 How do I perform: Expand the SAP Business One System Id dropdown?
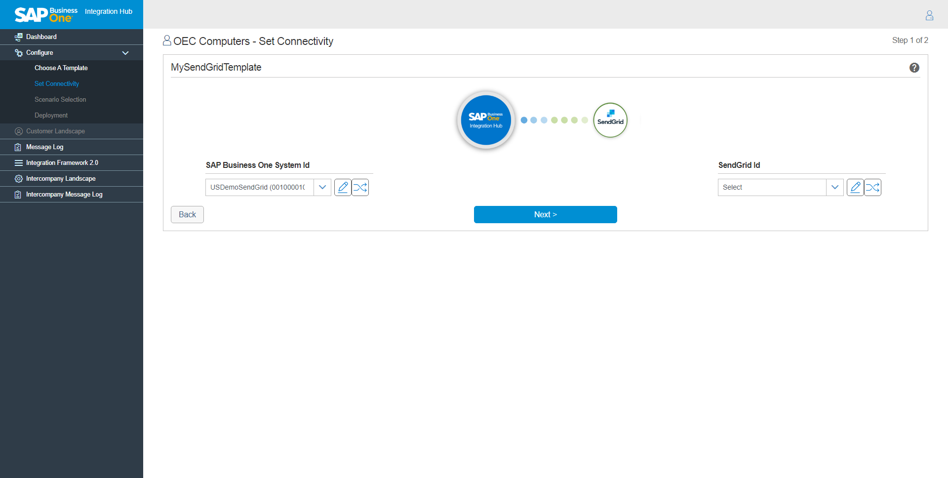coord(322,187)
